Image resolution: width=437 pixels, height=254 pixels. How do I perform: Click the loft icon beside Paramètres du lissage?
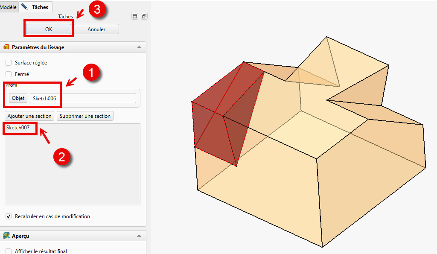coord(6,47)
